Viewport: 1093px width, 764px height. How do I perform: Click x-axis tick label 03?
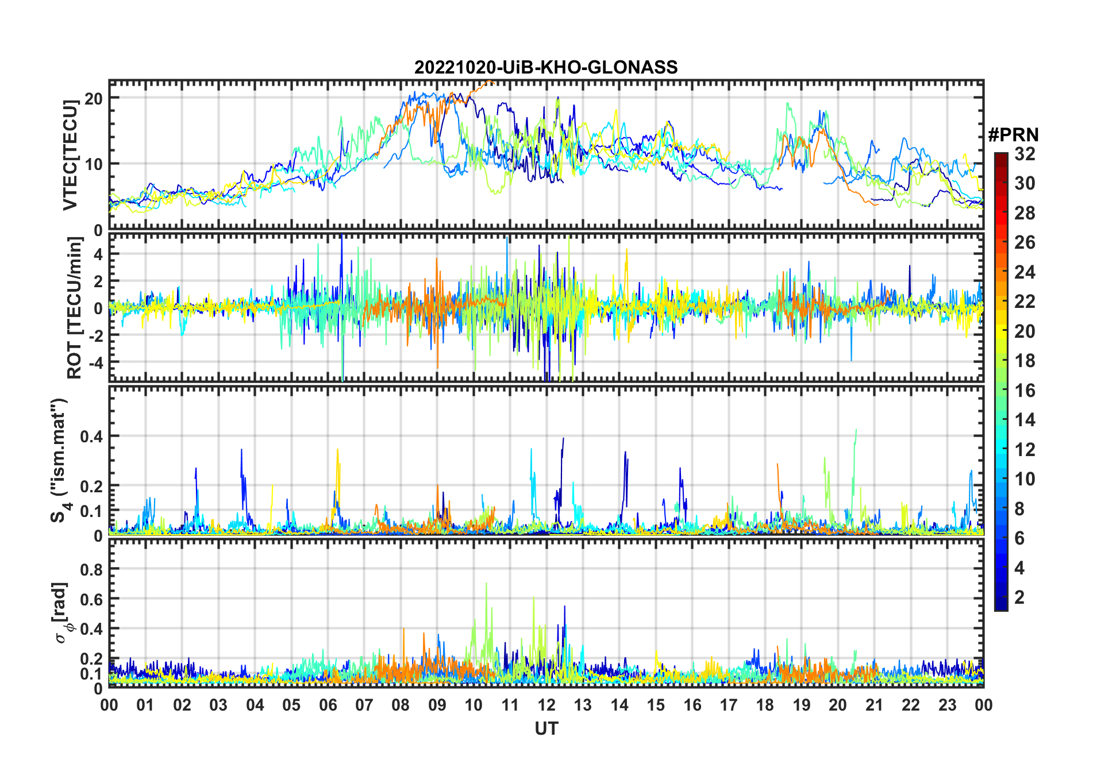[x=218, y=705]
